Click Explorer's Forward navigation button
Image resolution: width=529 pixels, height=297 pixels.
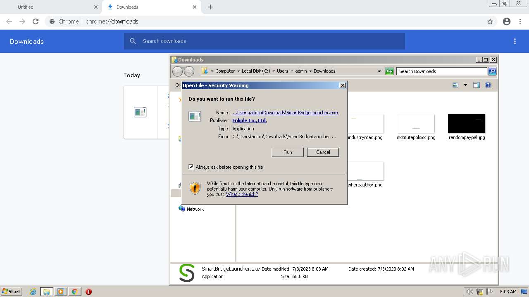[189, 71]
